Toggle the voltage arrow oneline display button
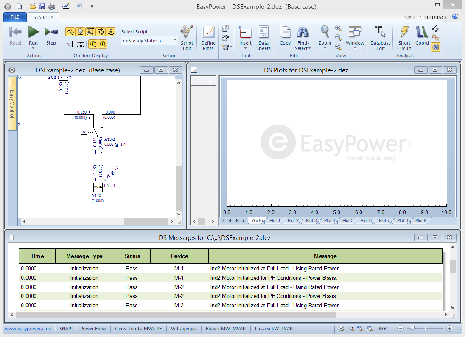The width and height of the screenshot is (465, 337). 70,44
